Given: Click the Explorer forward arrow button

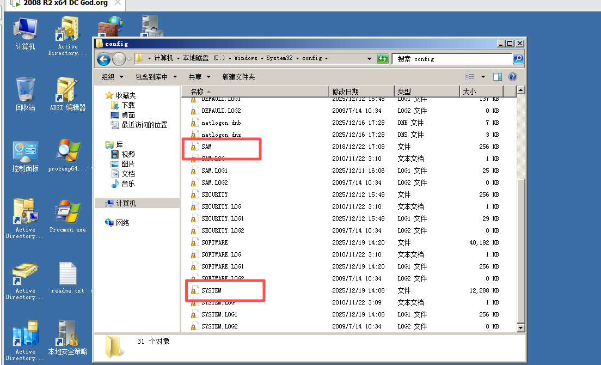Looking at the screenshot, I should (119, 59).
